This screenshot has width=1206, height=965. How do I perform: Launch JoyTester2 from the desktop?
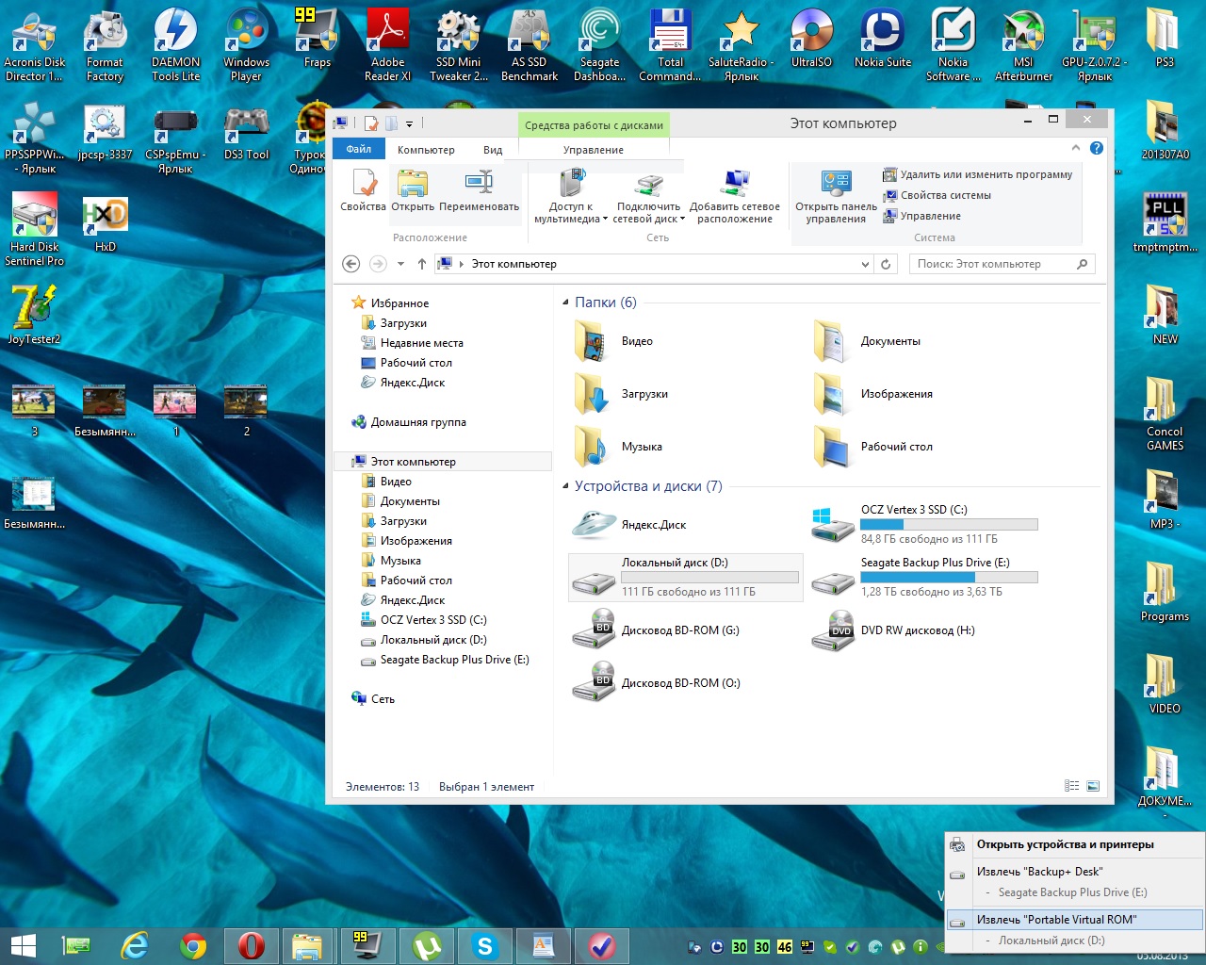click(x=35, y=316)
